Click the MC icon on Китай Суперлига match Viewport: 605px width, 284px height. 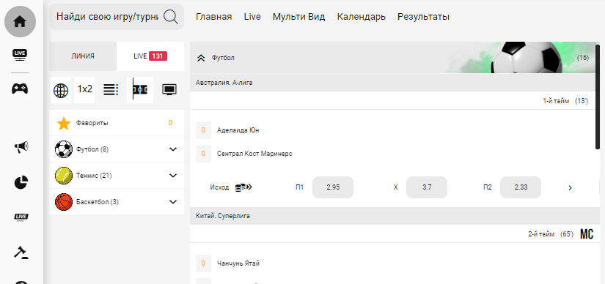pos(587,234)
